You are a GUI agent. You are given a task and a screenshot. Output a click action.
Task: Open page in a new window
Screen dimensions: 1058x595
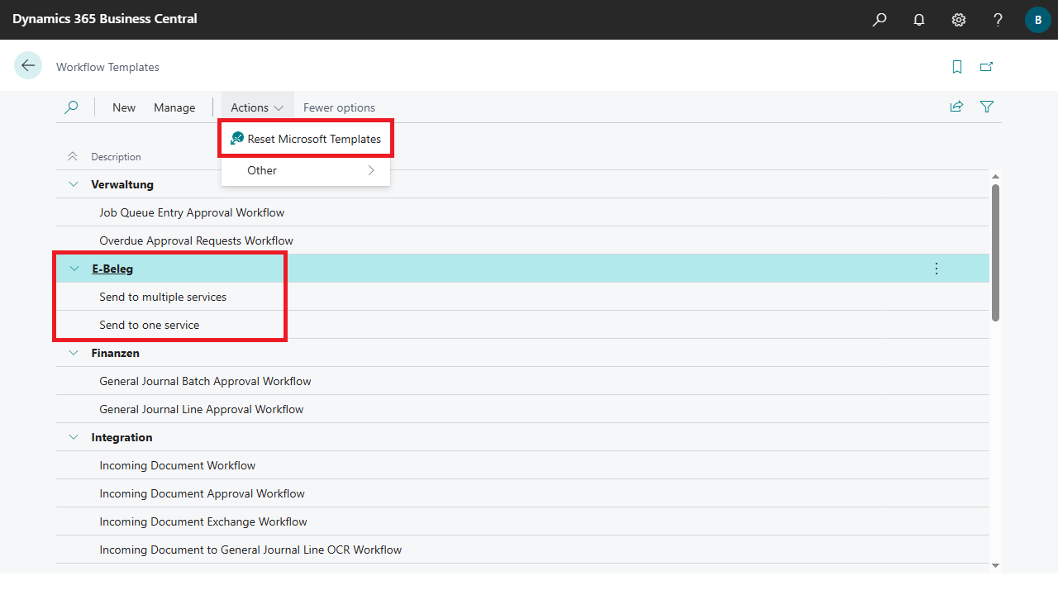(x=986, y=67)
